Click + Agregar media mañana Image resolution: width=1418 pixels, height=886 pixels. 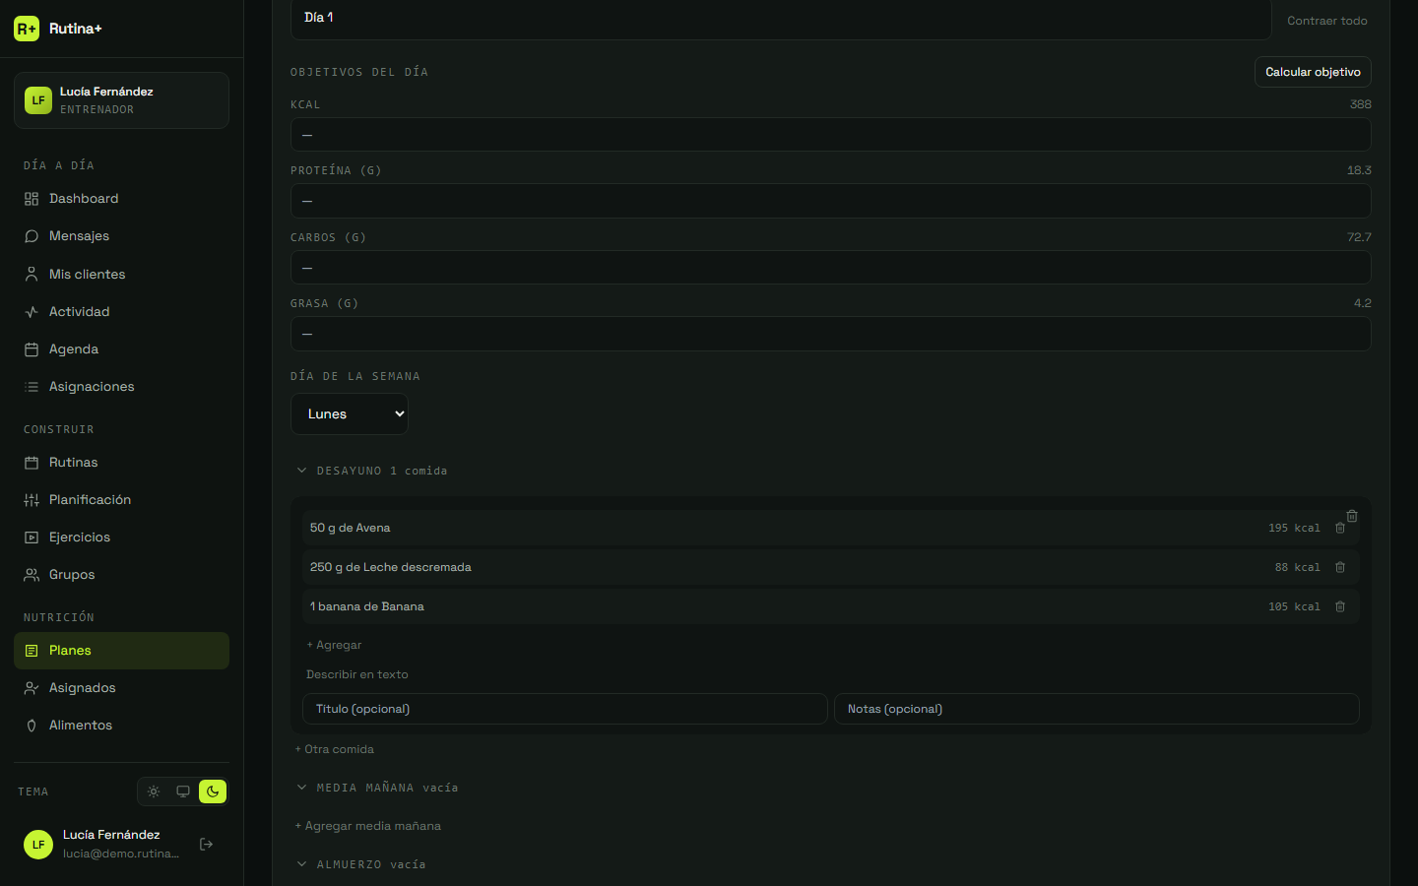pos(368,826)
